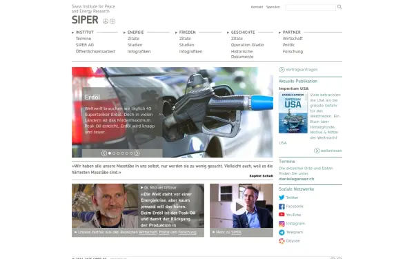The height and width of the screenshot is (259, 414).
Task: Click the next slide arrow in the slider
Action: pyautogui.click(x=137, y=153)
